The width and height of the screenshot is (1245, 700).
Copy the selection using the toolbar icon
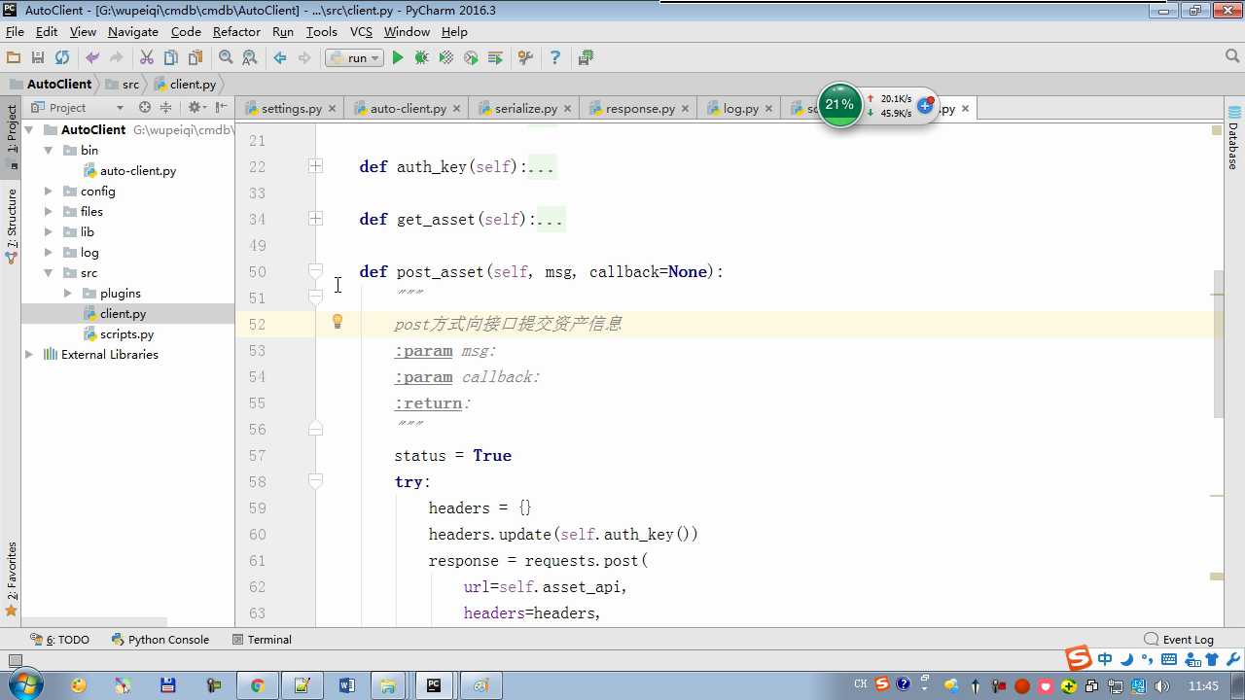pyautogui.click(x=171, y=58)
